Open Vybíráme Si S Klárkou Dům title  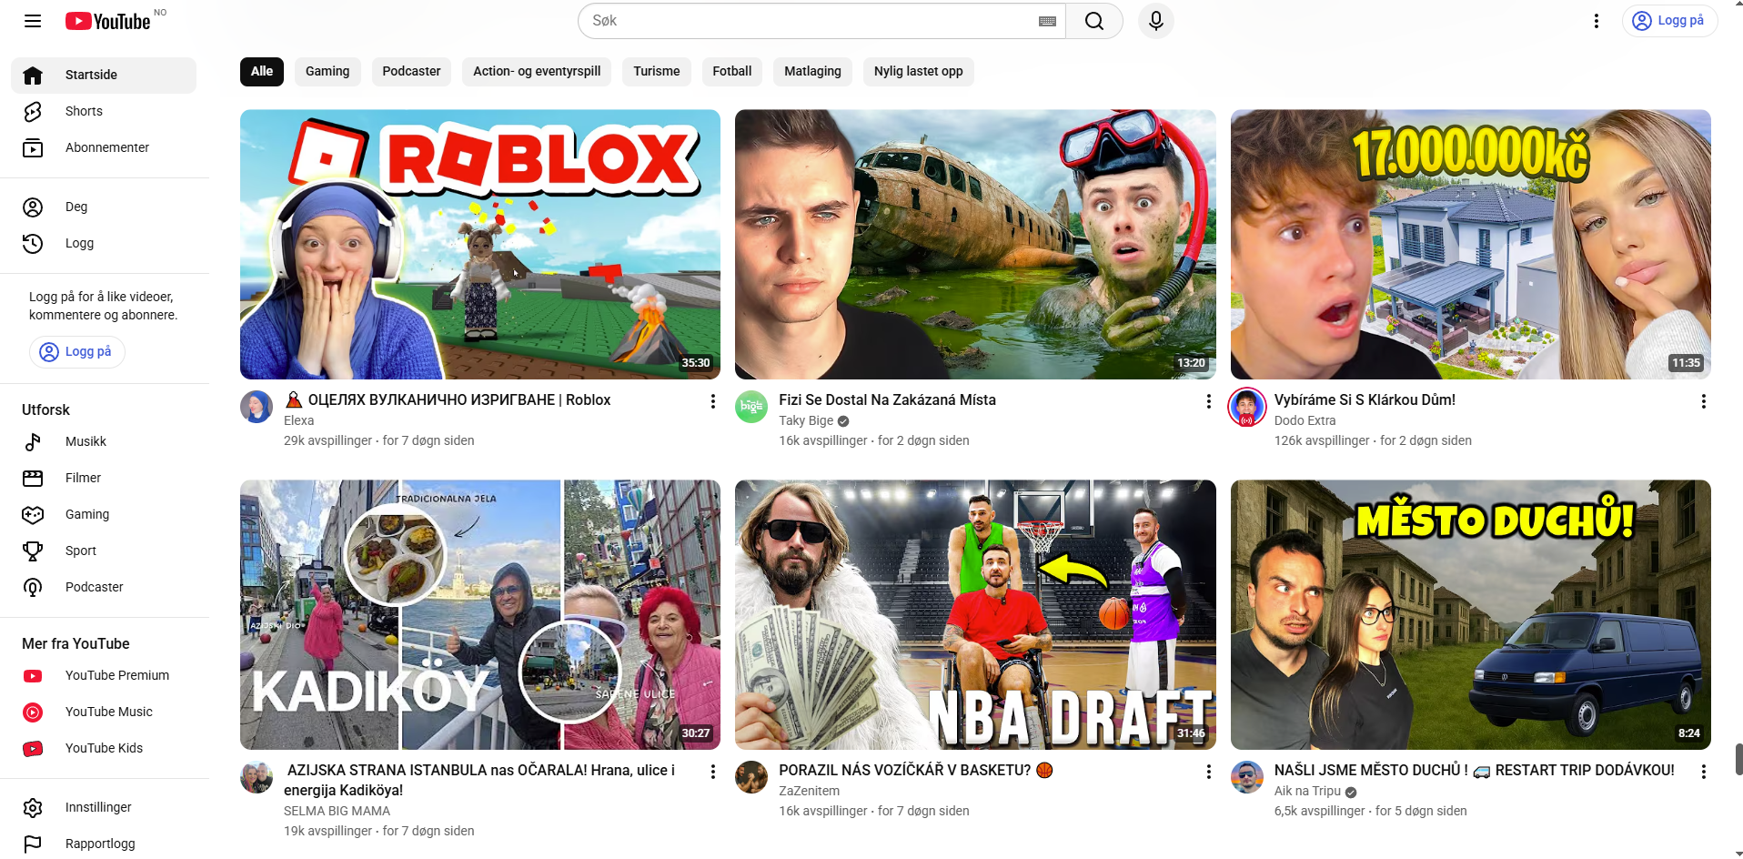click(x=1365, y=400)
